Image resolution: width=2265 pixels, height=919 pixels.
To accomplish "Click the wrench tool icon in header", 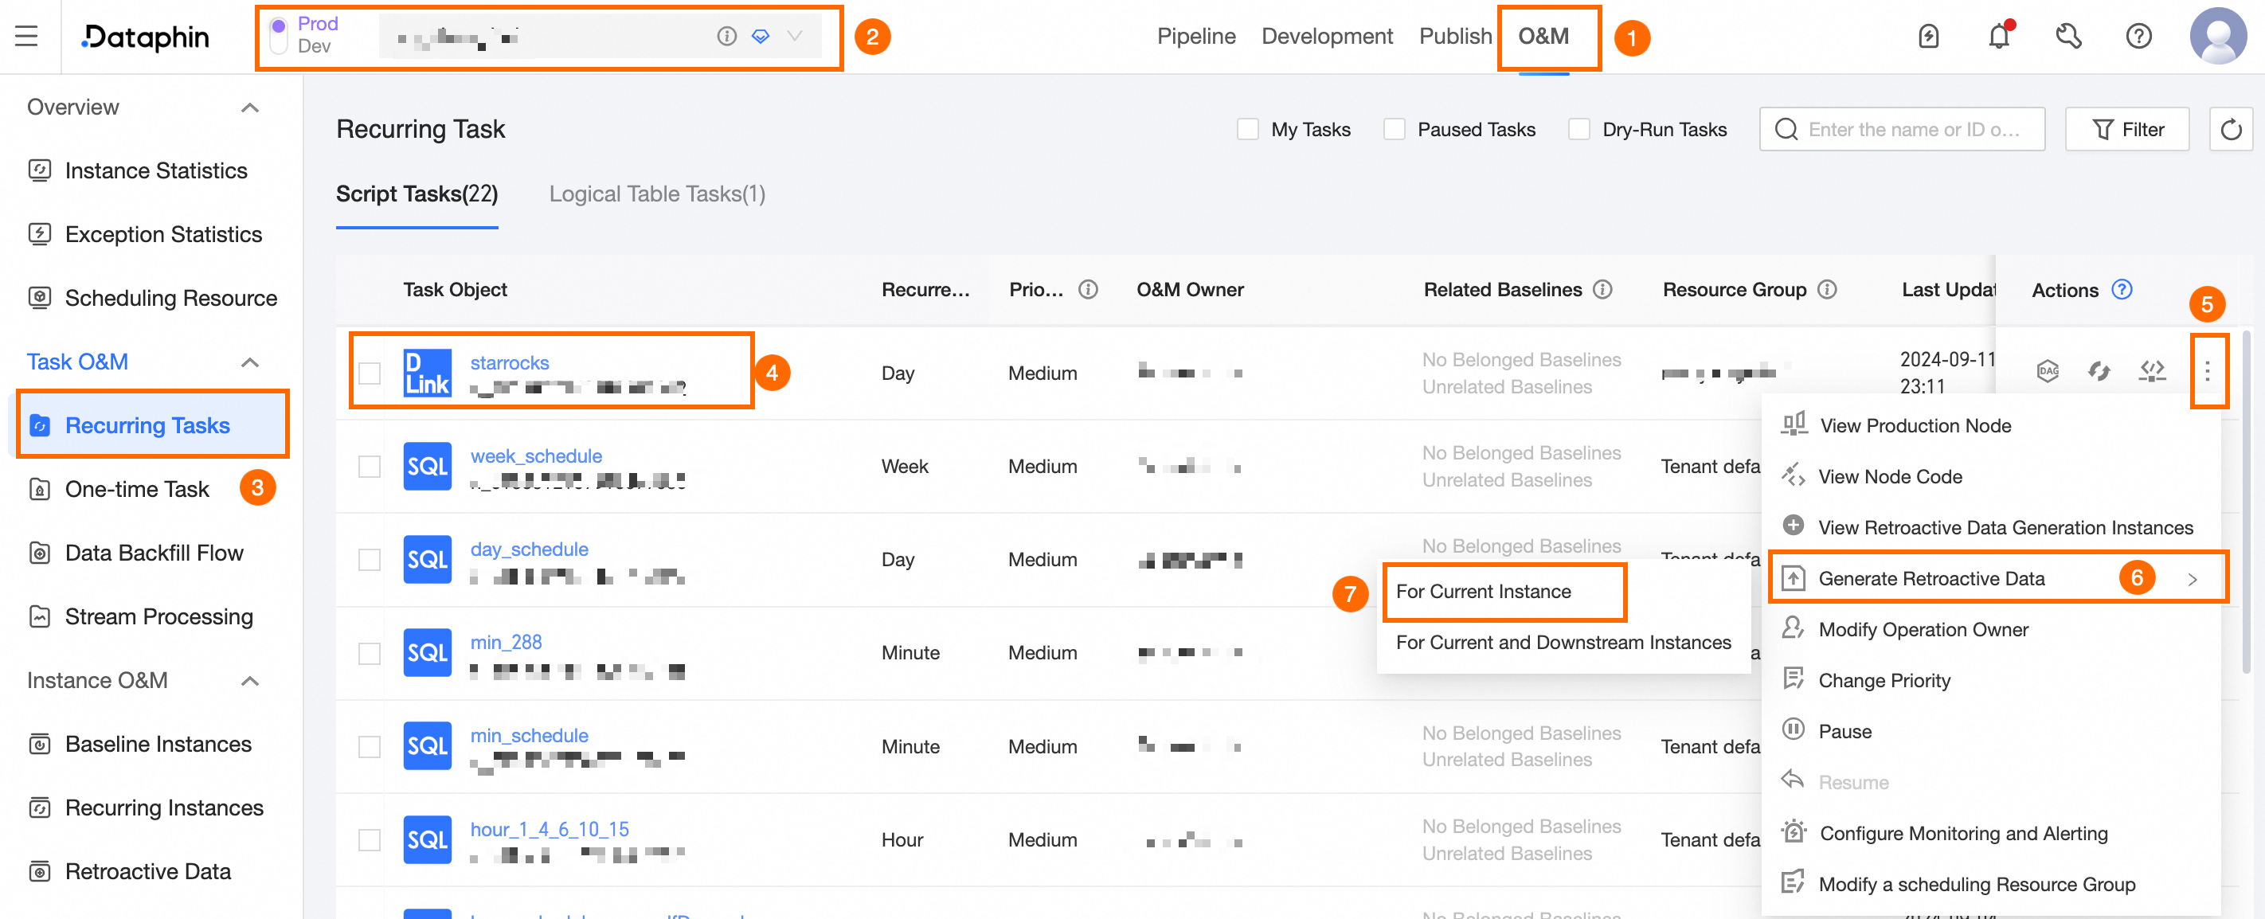I will coord(2068,36).
